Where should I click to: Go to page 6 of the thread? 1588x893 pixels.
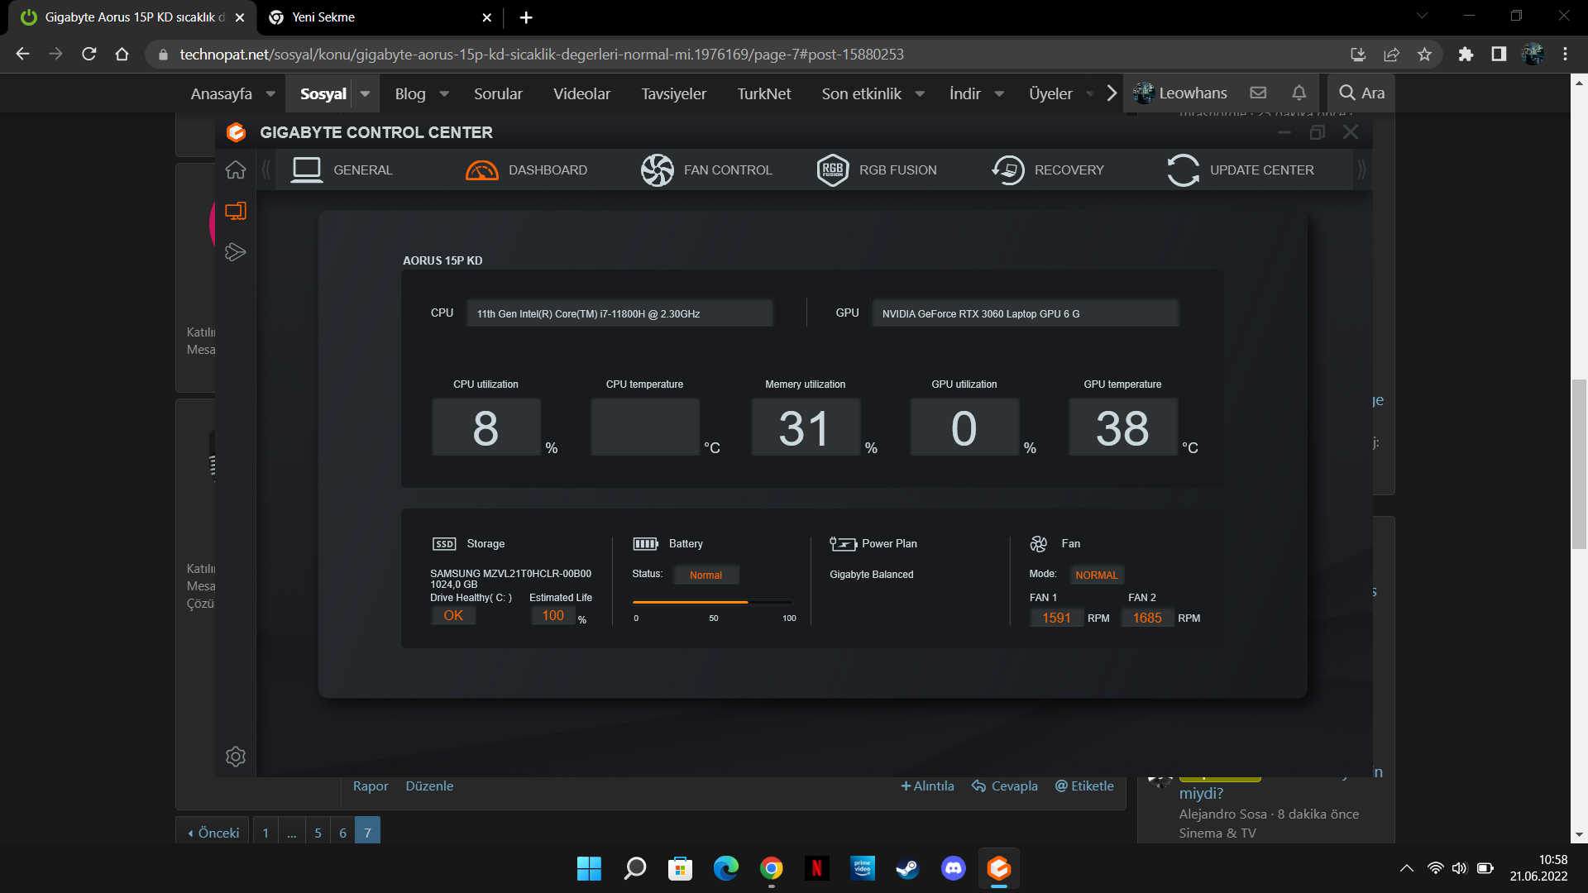(x=342, y=832)
